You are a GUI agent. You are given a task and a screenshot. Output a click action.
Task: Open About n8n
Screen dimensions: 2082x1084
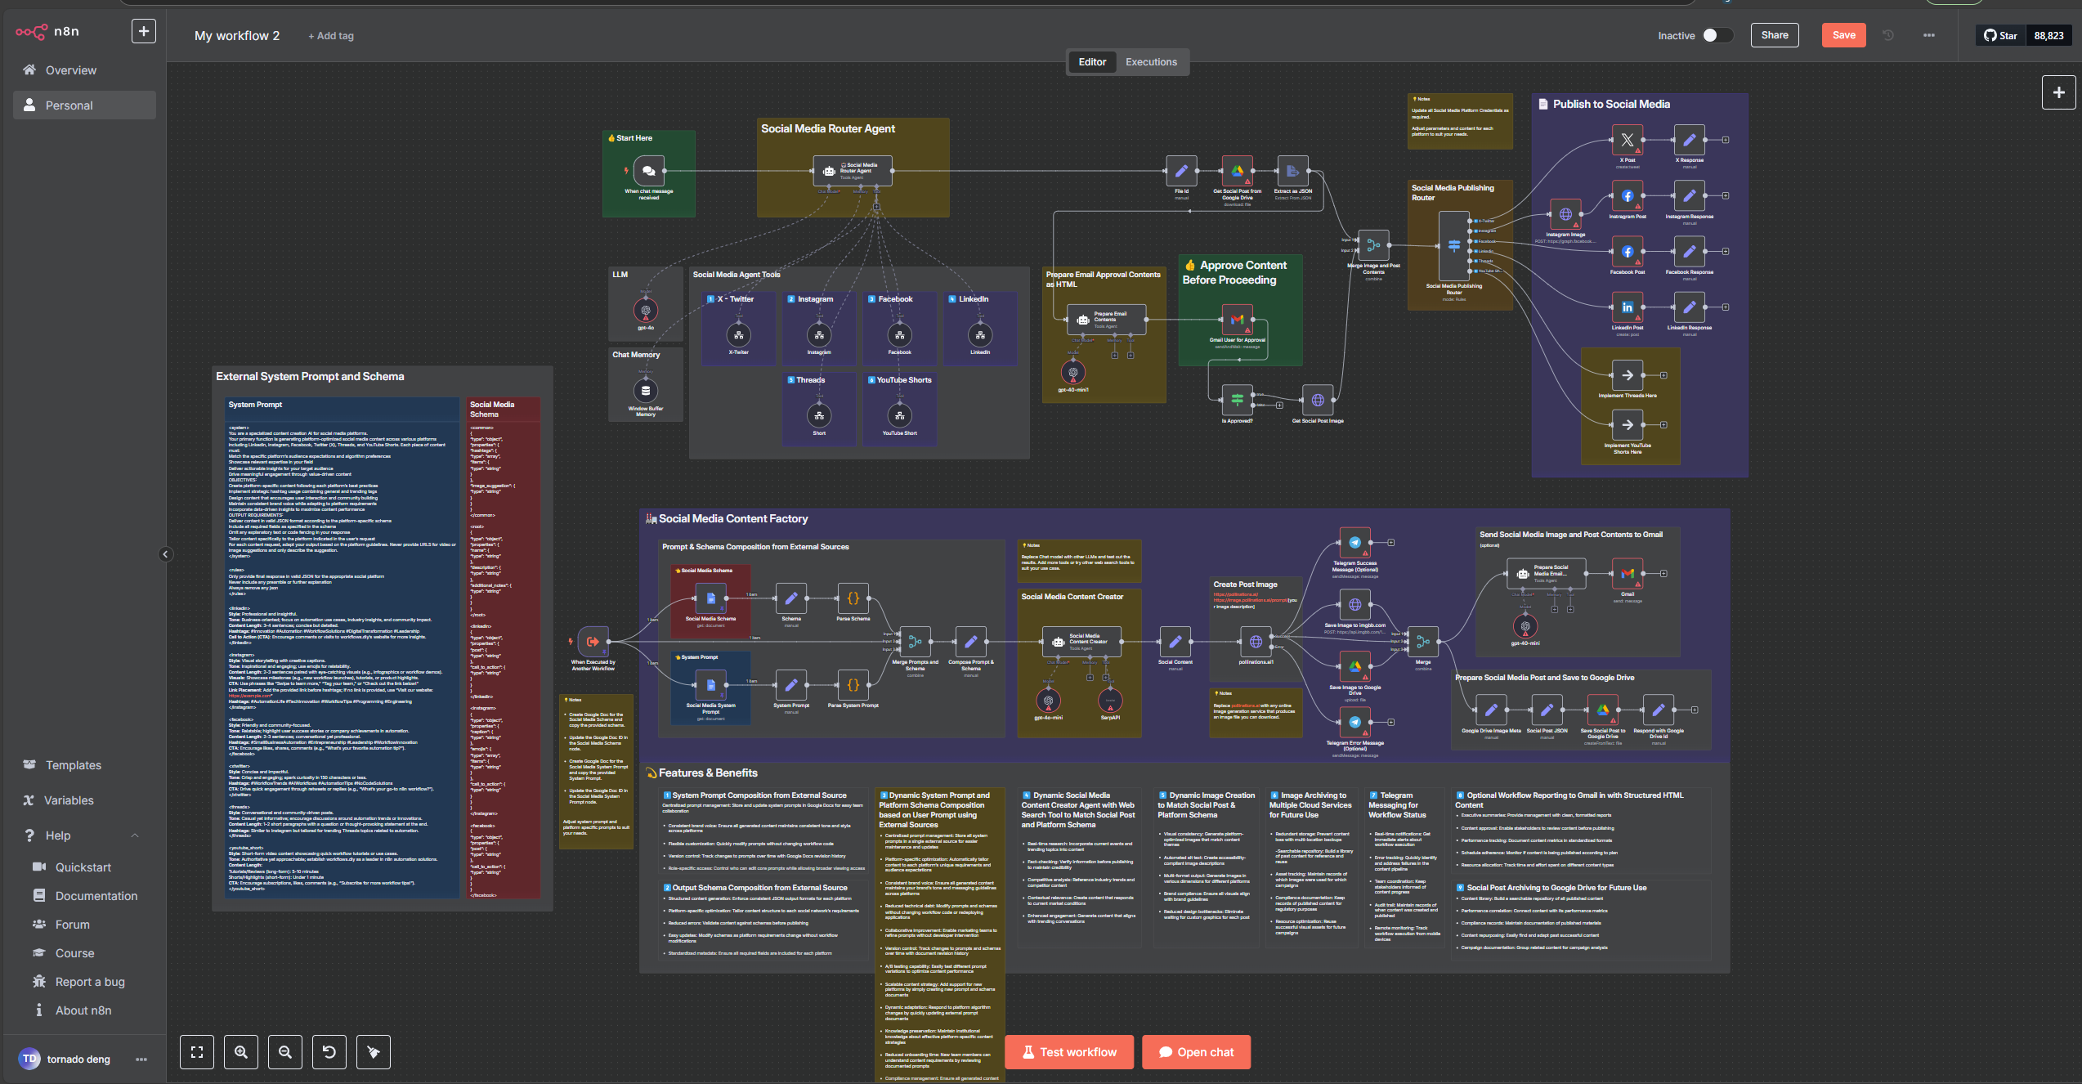tap(83, 1010)
